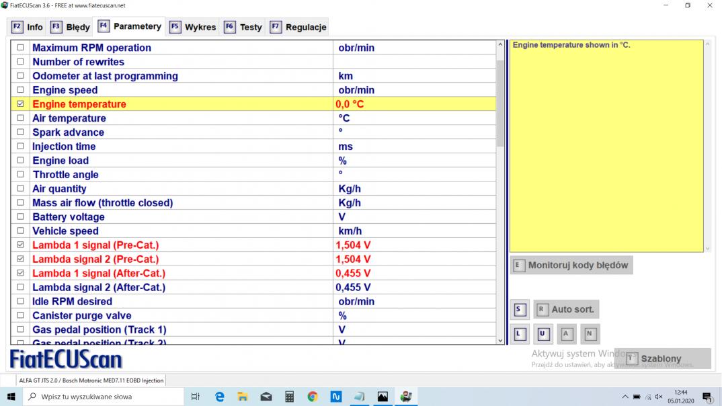The width and height of the screenshot is (722, 406).
Task: Go to the Wykres tab
Action: (x=192, y=27)
